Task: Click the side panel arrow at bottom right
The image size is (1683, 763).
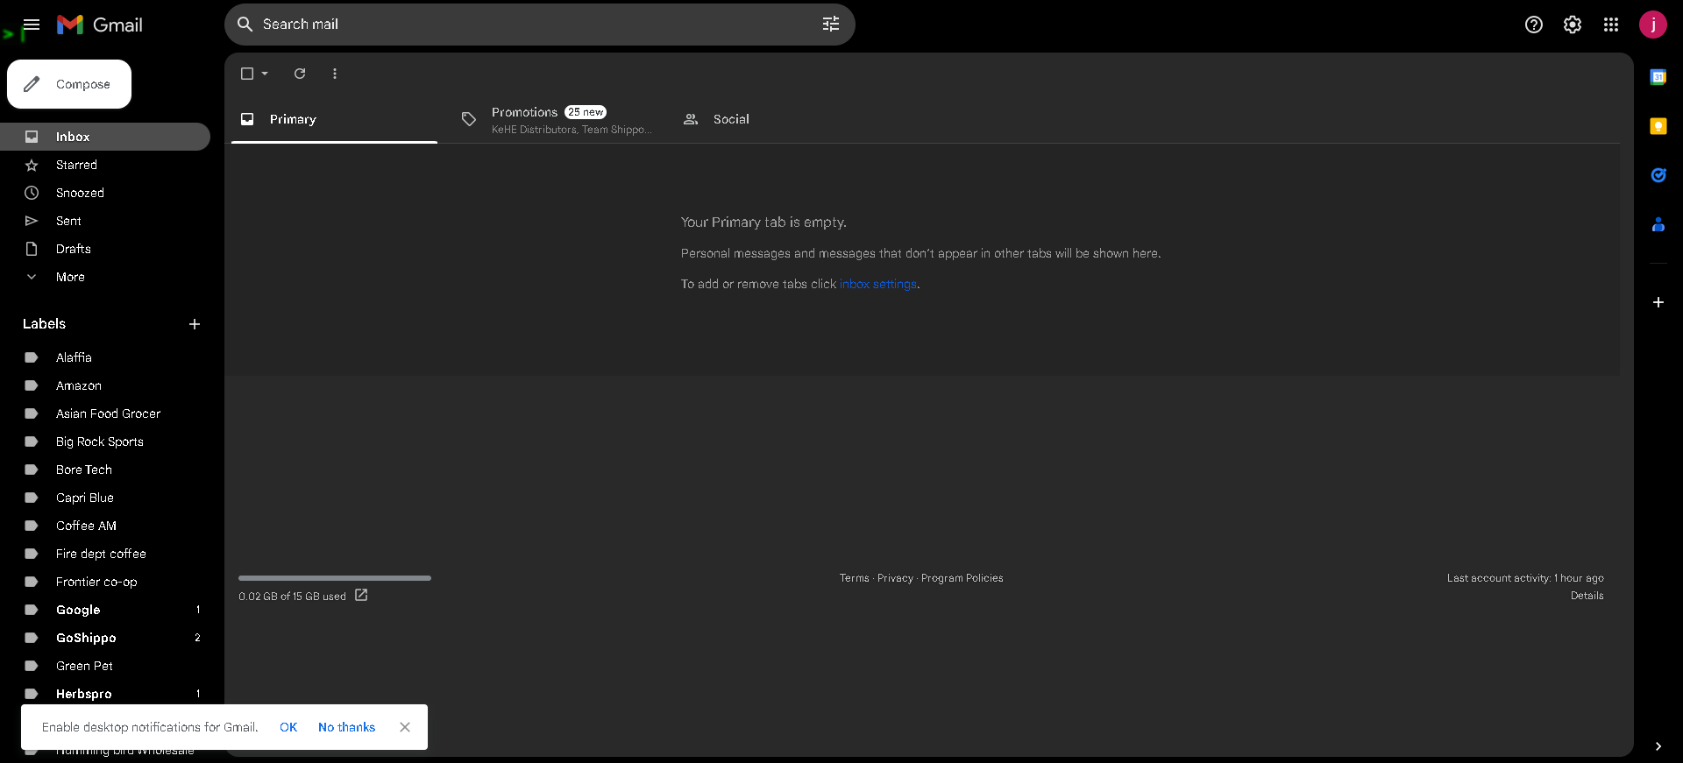Action: (1658, 746)
